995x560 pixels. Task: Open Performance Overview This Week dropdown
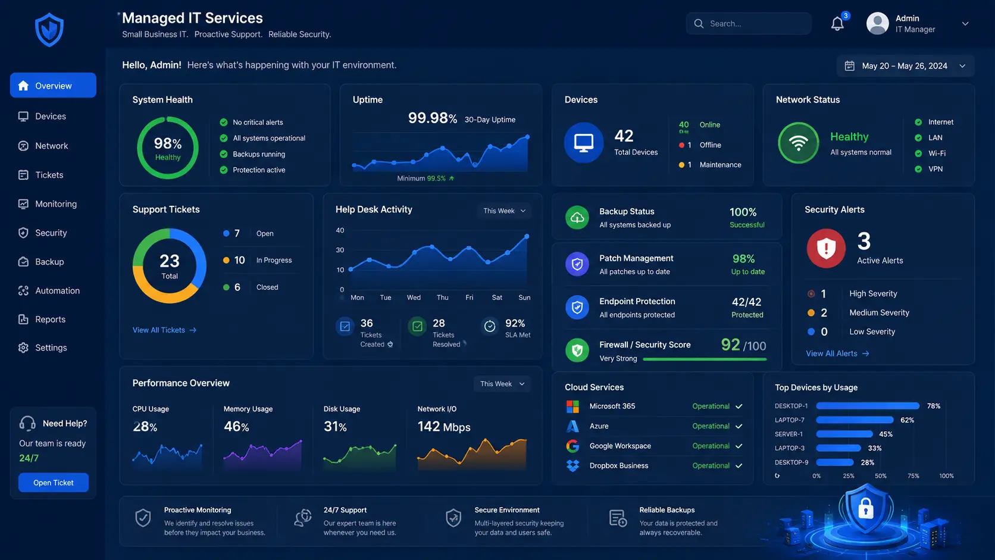[502, 384]
